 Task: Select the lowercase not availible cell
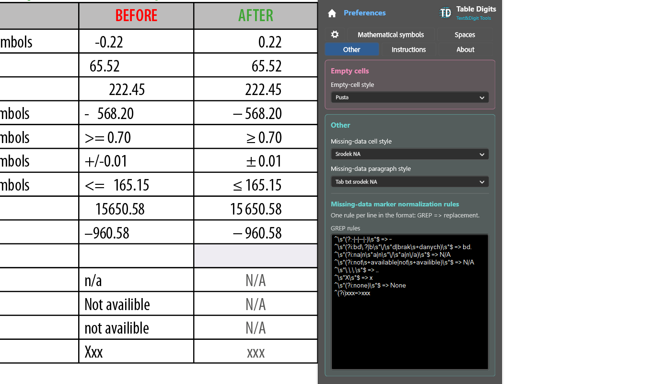coord(136,327)
